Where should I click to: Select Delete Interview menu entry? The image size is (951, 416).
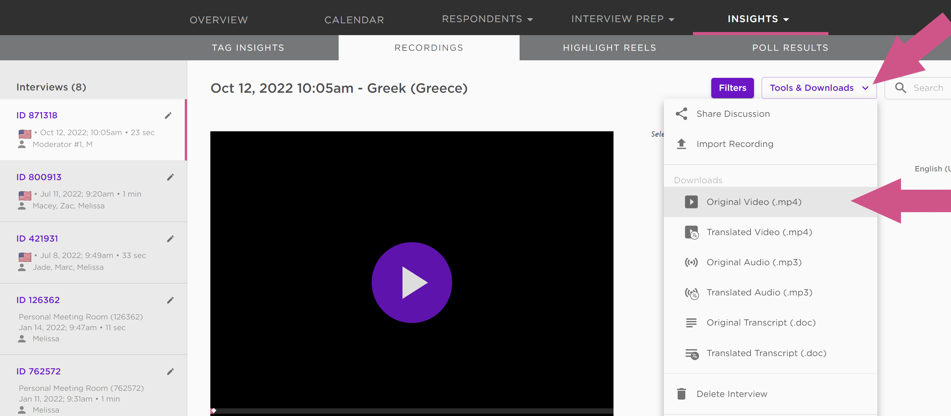[770, 394]
